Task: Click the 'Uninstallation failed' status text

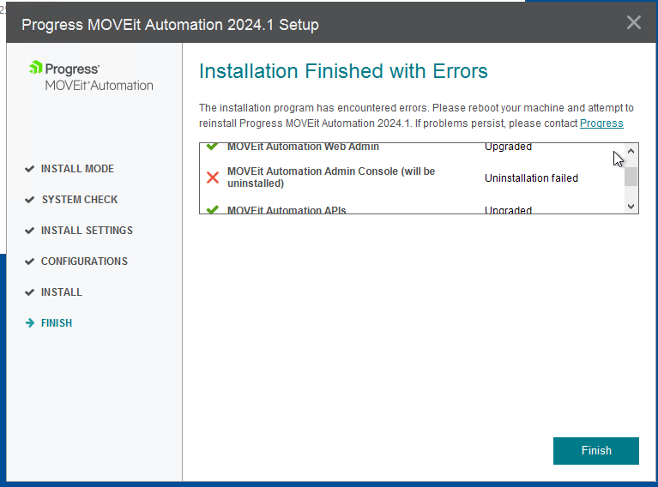Action: (x=531, y=178)
